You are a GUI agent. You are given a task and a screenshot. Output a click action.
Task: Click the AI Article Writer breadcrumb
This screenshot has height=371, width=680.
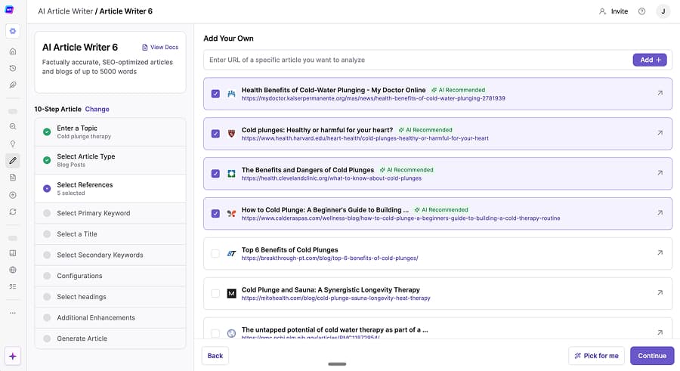coord(66,11)
